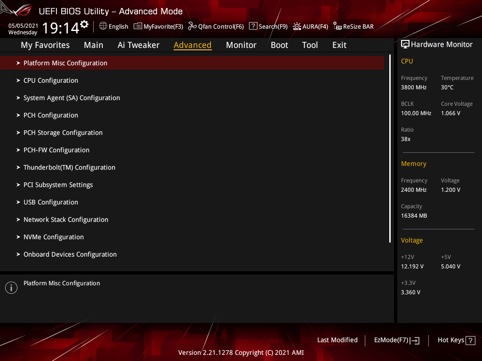Expand PCH Configuration arrow

tap(18, 115)
